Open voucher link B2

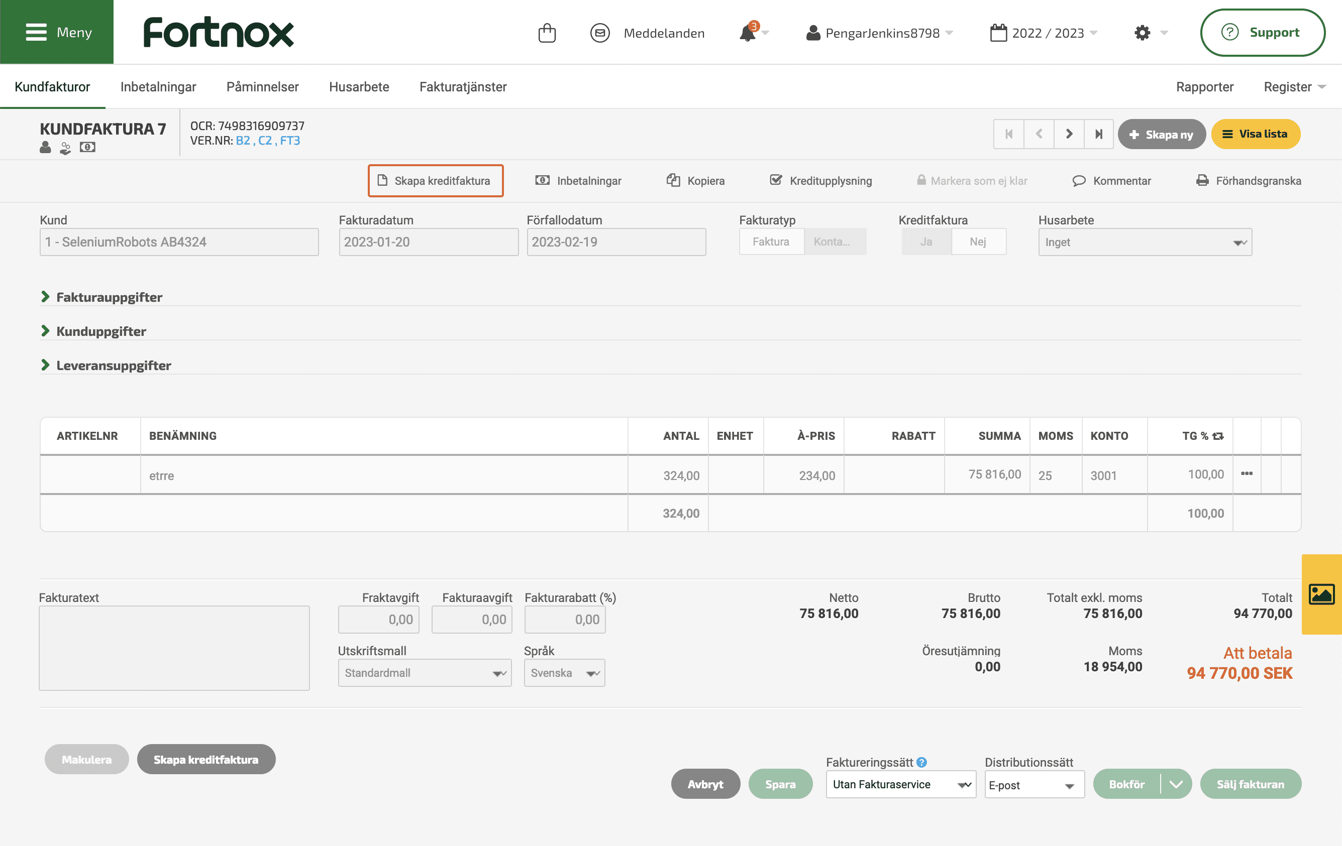click(x=243, y=141)
